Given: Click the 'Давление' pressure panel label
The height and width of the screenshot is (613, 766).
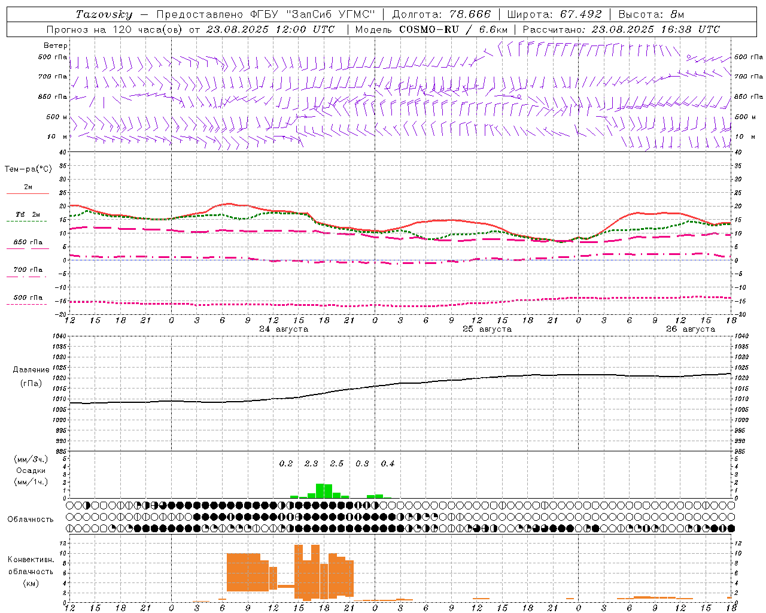Looking at the screenshot, I should click(31, 370).
